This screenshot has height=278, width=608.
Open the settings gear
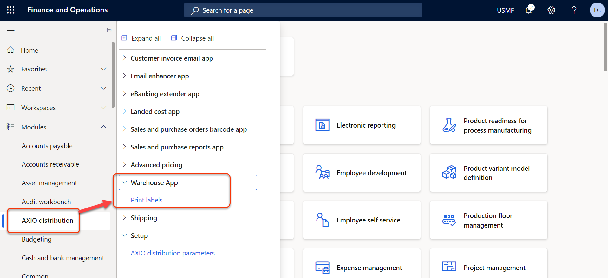tap(551, 10)
